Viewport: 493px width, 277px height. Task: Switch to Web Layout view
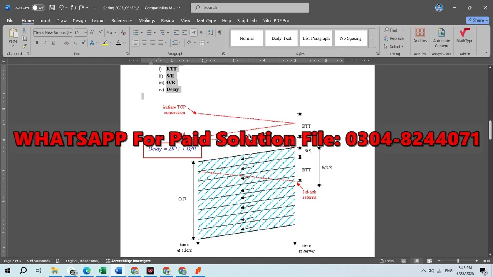click(x=429, y=261)
